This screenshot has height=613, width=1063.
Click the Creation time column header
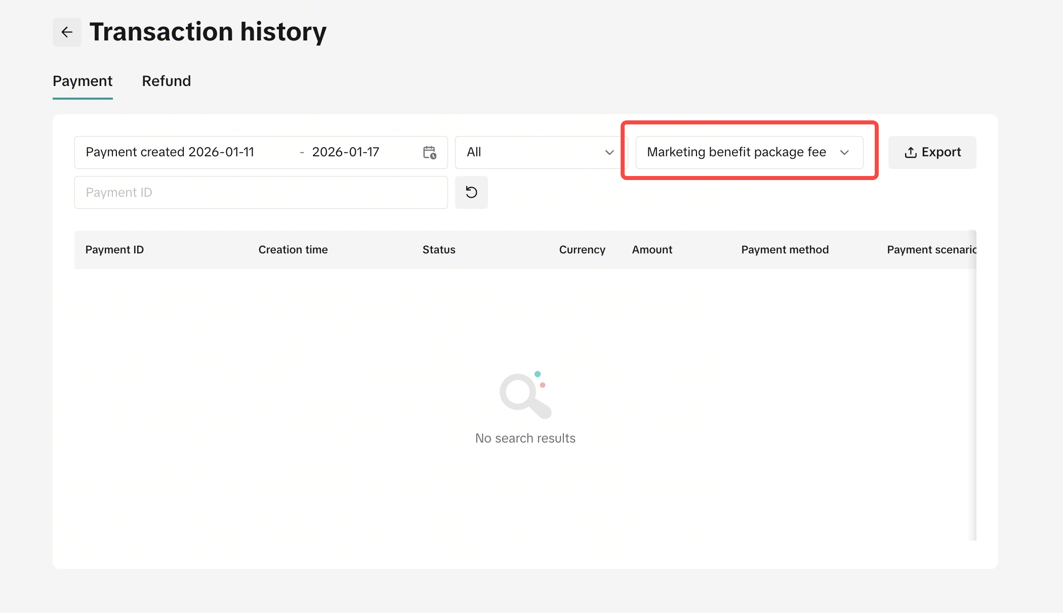(x=293, y=250)
